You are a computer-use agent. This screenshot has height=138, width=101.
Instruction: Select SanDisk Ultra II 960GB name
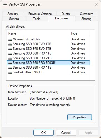click(x=28, y=72)
